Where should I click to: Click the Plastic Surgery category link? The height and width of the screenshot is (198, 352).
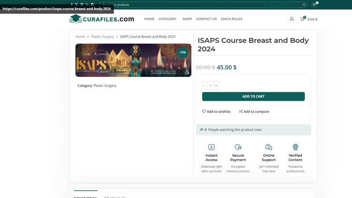105,85
